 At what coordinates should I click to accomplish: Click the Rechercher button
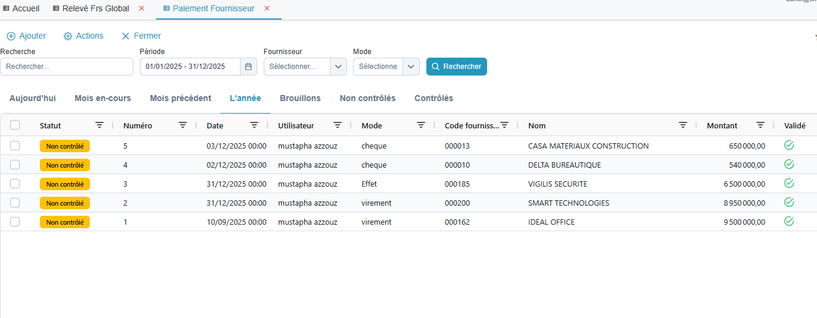[x=456, y=67]
